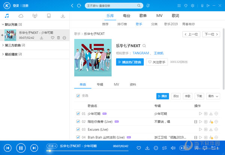Viewport: 225px width, 155px height.
Task: Favorite the current song in bottom bar
Action: [138, 148]
